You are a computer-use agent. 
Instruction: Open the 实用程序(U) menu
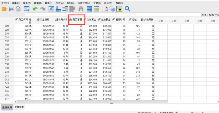click(84, 3)
